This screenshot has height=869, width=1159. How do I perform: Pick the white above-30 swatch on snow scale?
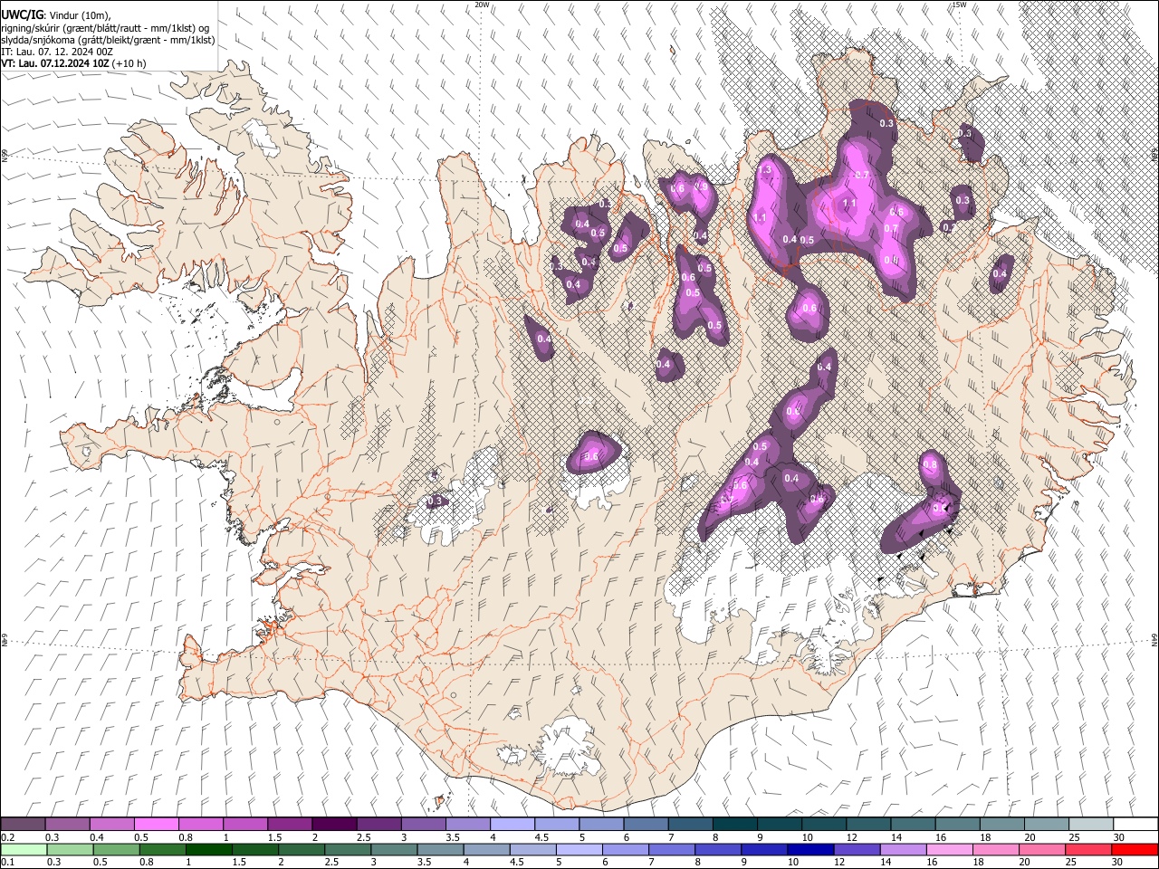pos(1135,825)
